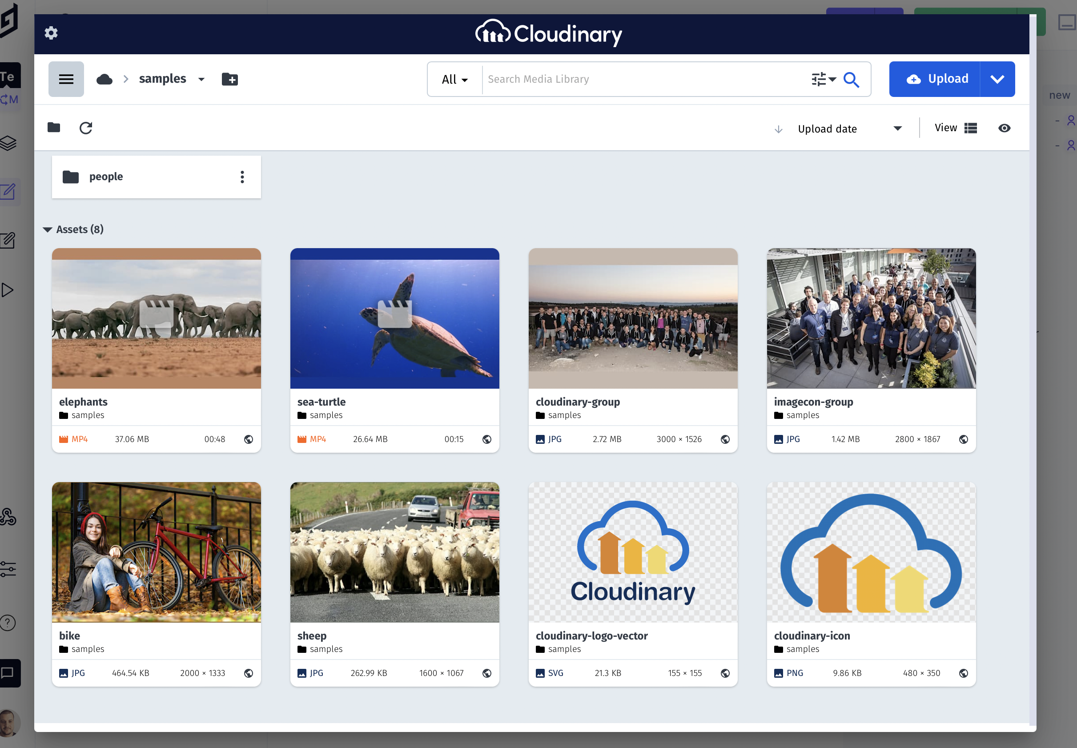The image size is (1077, 748).
Task: Open the bike photo thumbnail
Action: pyautogui.click(x=157, y=552)
